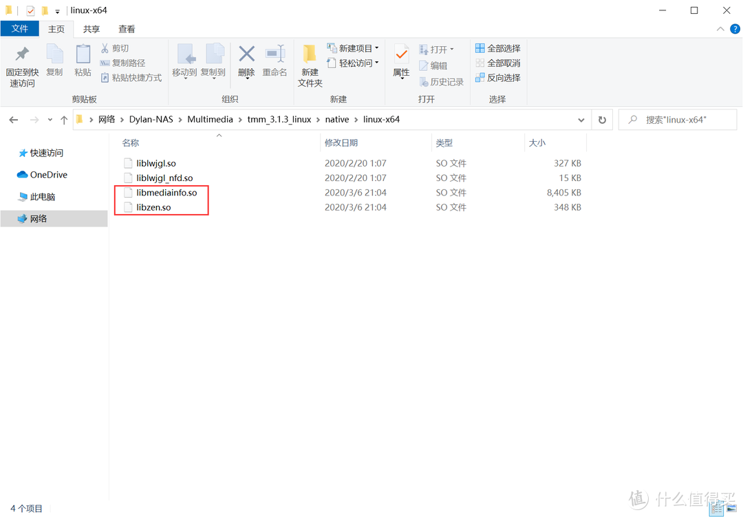Choose Paste shortcut command
Image resolution: width=743 pixels, height=517 pixels.
pos(131,78)
